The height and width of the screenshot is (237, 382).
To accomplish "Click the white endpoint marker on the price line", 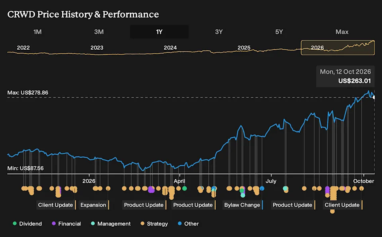I will 374,98.
